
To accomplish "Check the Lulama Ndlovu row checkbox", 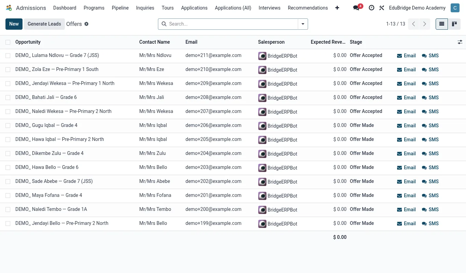I will point(8,56).
